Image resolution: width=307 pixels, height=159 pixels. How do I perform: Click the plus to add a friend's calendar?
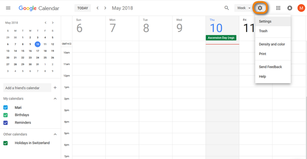[x=55, y=88]
